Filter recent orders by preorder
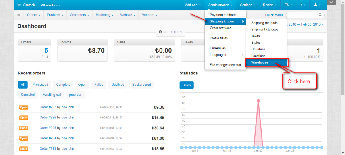The image size is (345, 155). point(75,95)
